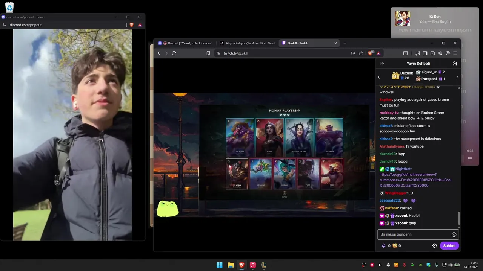The image size is (483, 271).
Task: Select the Dzukill - Twitch tab
Action: [309, 43]
